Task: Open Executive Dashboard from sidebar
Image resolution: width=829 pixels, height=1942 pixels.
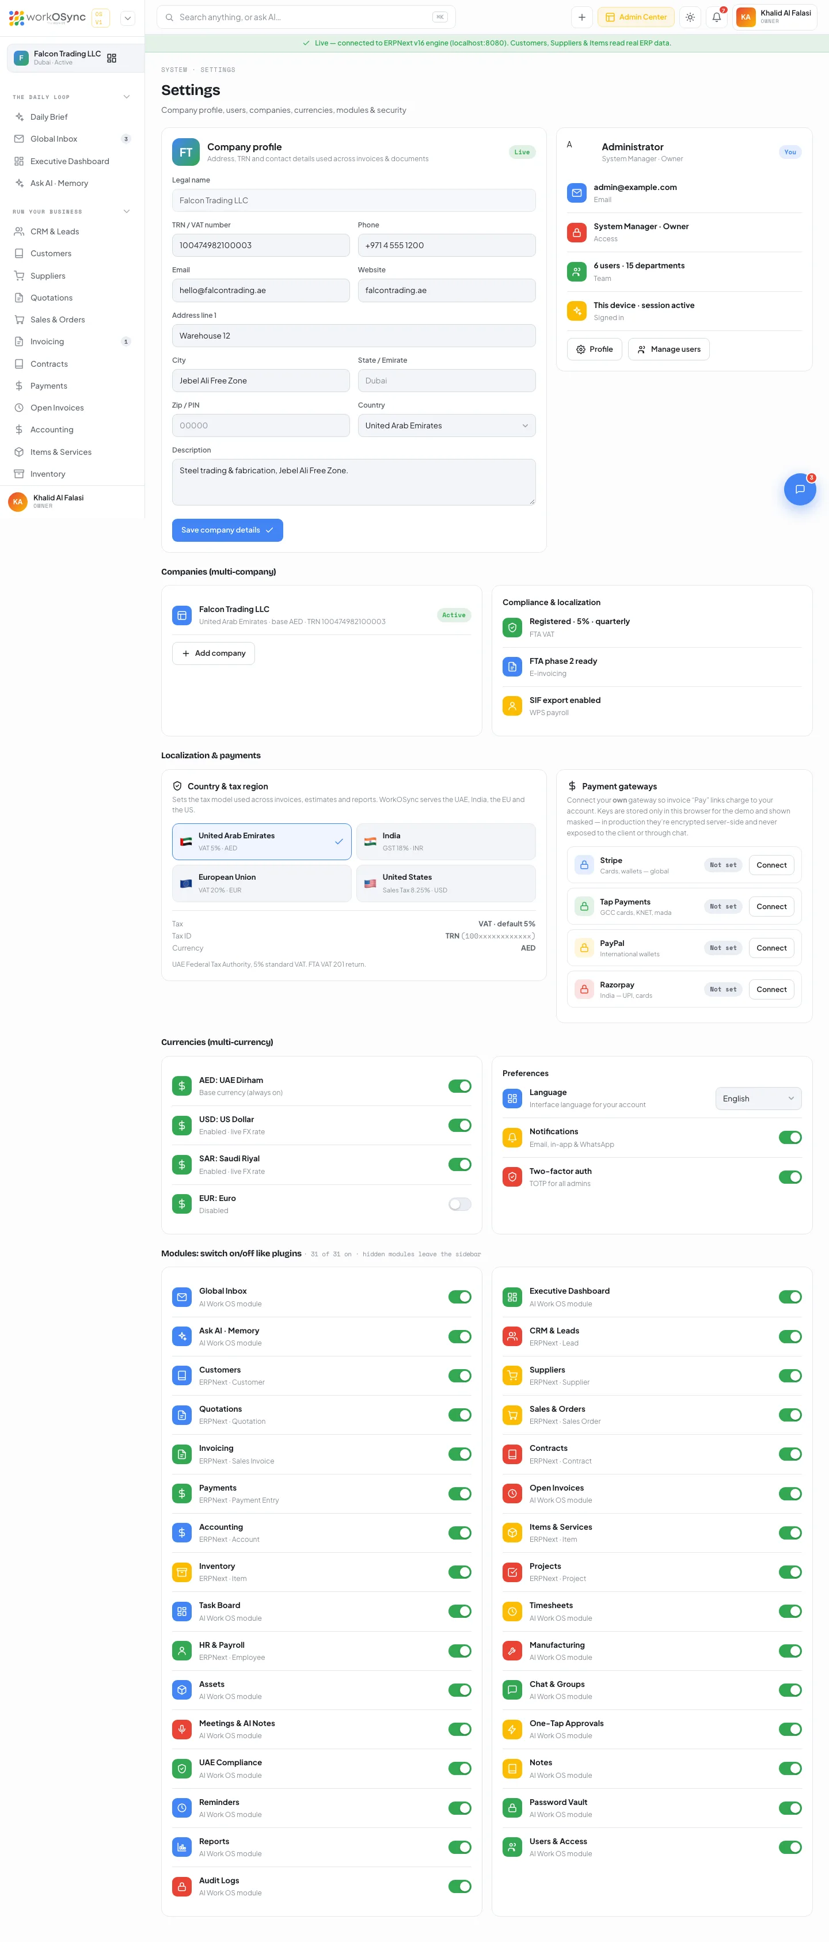Action: (73, 161)
